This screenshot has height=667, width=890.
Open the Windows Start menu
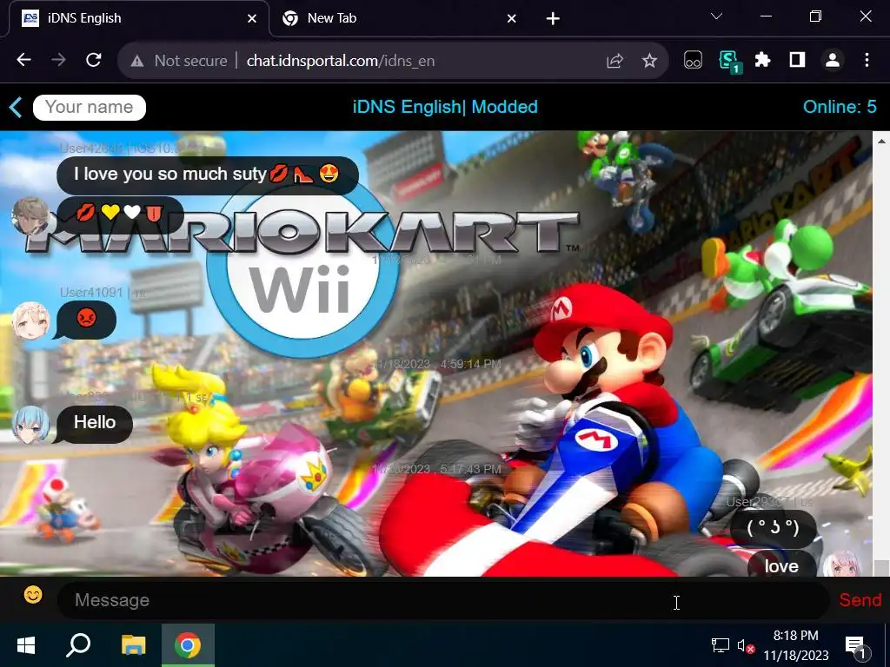(26, 645)
